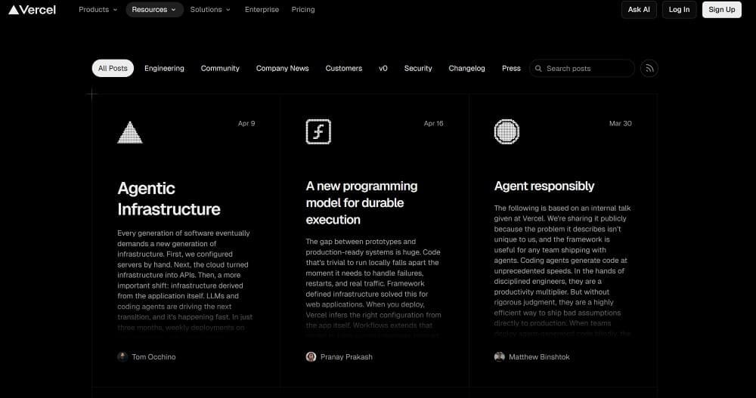Click the author name Matthew Binshtok
Image resolution: width=756 pixels, height=398 pixels.
539,357
